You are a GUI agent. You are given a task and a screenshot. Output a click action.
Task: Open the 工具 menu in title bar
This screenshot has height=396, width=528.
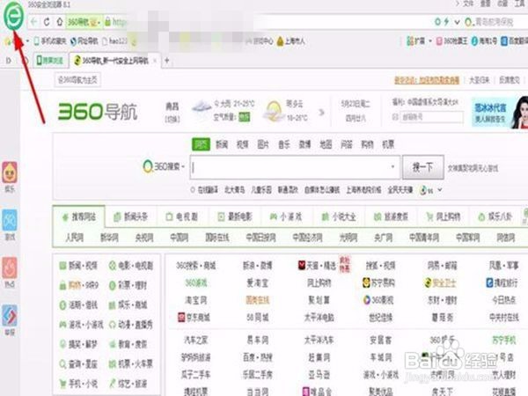(519, 4)
